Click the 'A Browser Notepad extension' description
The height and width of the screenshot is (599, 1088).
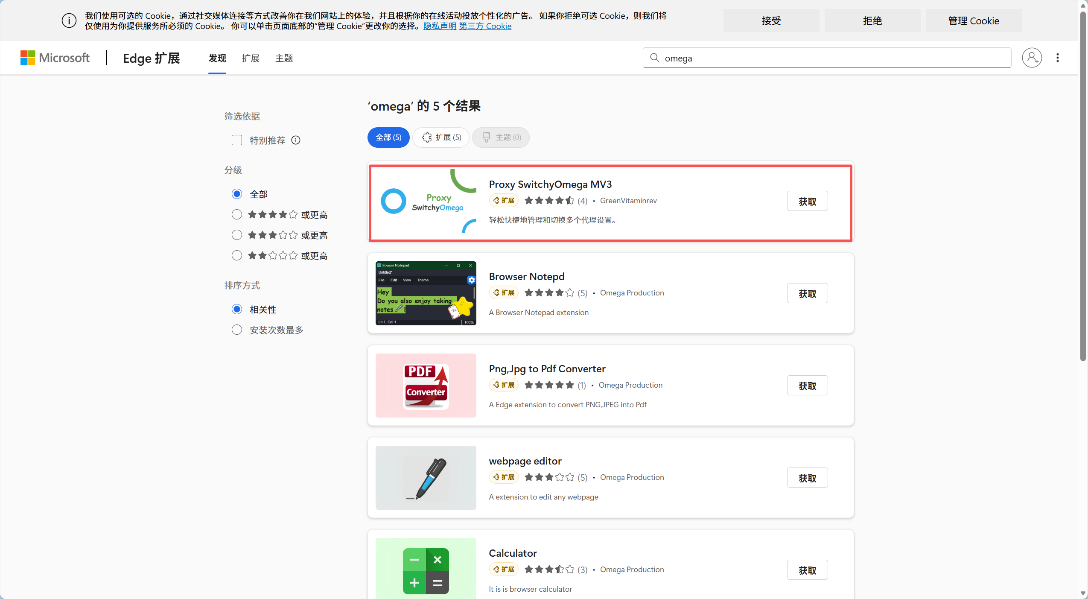[539, 312]
